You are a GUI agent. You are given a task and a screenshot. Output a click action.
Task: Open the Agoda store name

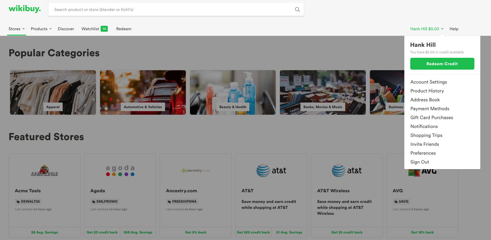click(98, 191)
